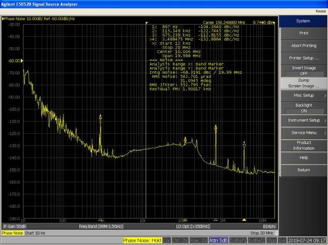
Task: Click marker 4 triangle on the trace
Action: (x=244, y=146)
